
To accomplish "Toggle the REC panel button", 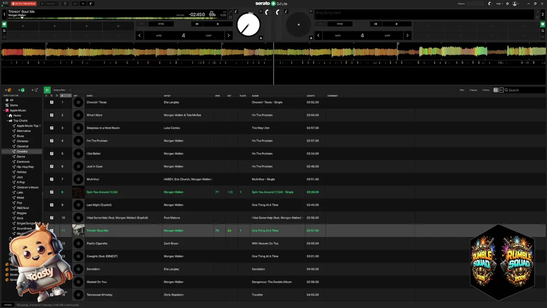I will click(x=75, y=4).
